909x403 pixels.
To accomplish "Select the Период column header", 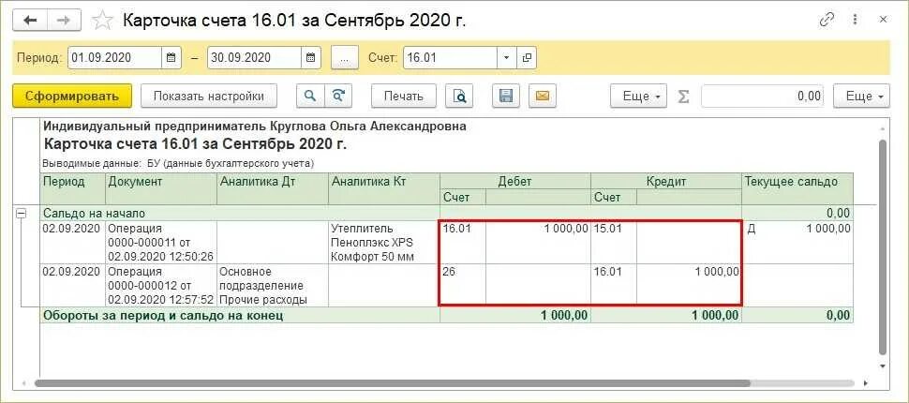I will pos(73,188).
